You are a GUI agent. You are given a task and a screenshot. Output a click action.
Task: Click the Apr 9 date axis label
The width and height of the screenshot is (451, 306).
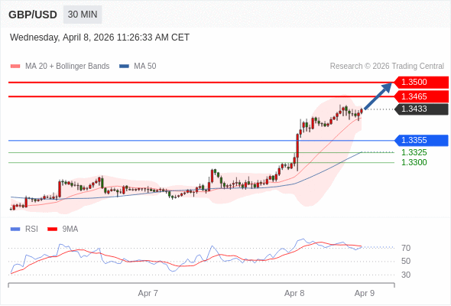[x=365, y=293]
